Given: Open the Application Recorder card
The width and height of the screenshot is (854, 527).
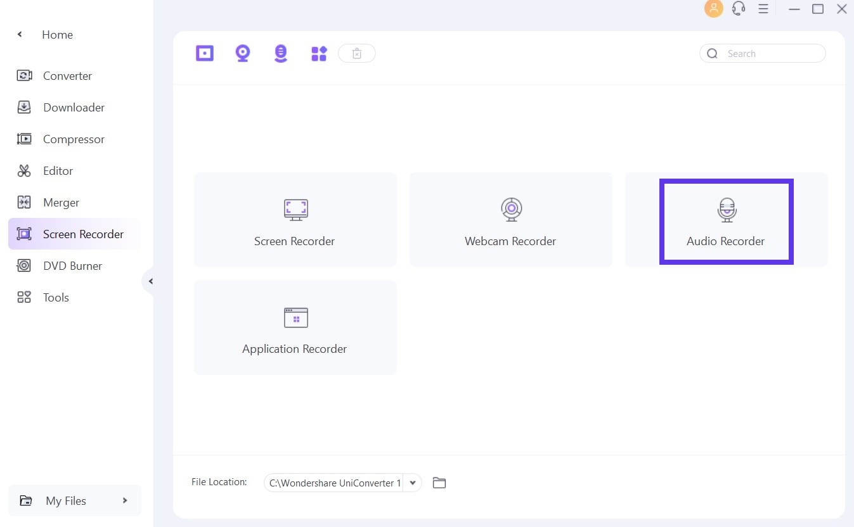Looking at the screenshot, I should pyautogui.click(x=295, y=327).
